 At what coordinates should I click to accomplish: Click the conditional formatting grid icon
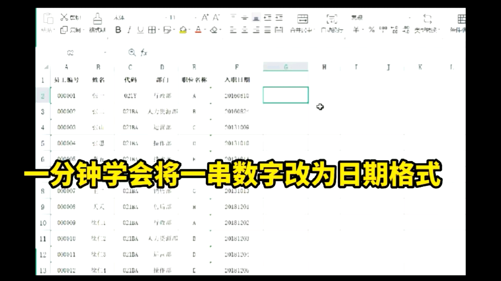pos(462,19)
